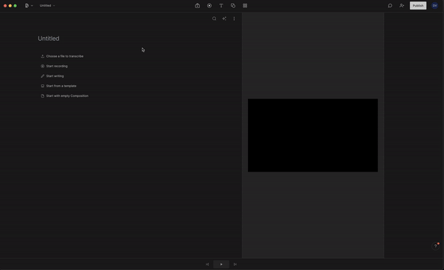Open the camera capture icon in top toolbar
The image size is (444, 270).
pyautogui.click(x=198, y=6)
